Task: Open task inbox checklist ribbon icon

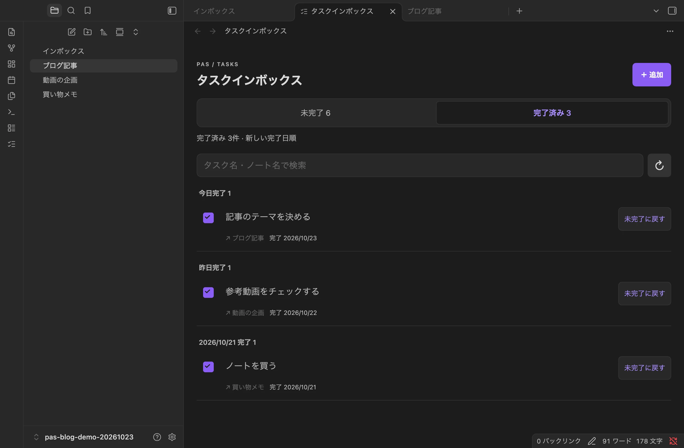Action: click(x=11, y=144)
